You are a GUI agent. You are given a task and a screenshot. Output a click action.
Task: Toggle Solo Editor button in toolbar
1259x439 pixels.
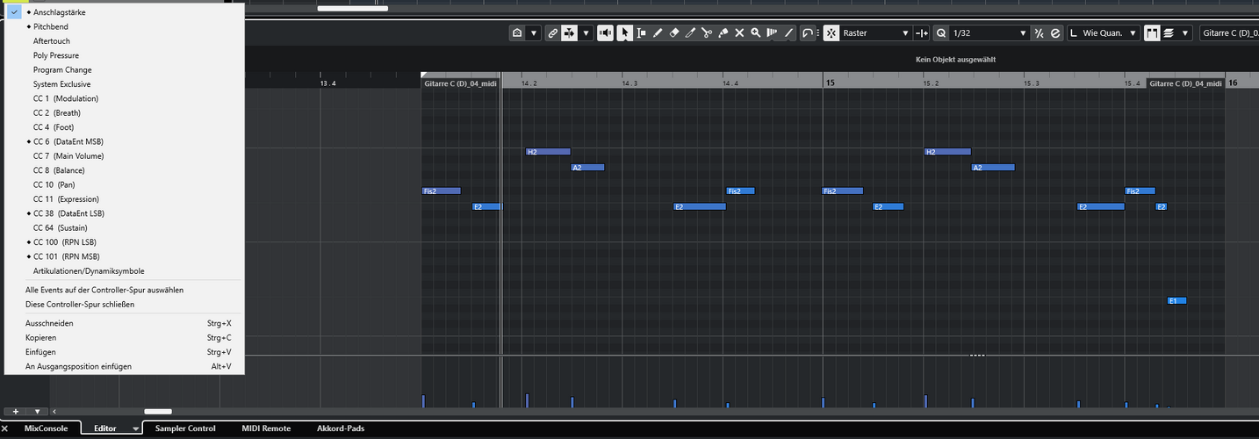tap(517, 32)
